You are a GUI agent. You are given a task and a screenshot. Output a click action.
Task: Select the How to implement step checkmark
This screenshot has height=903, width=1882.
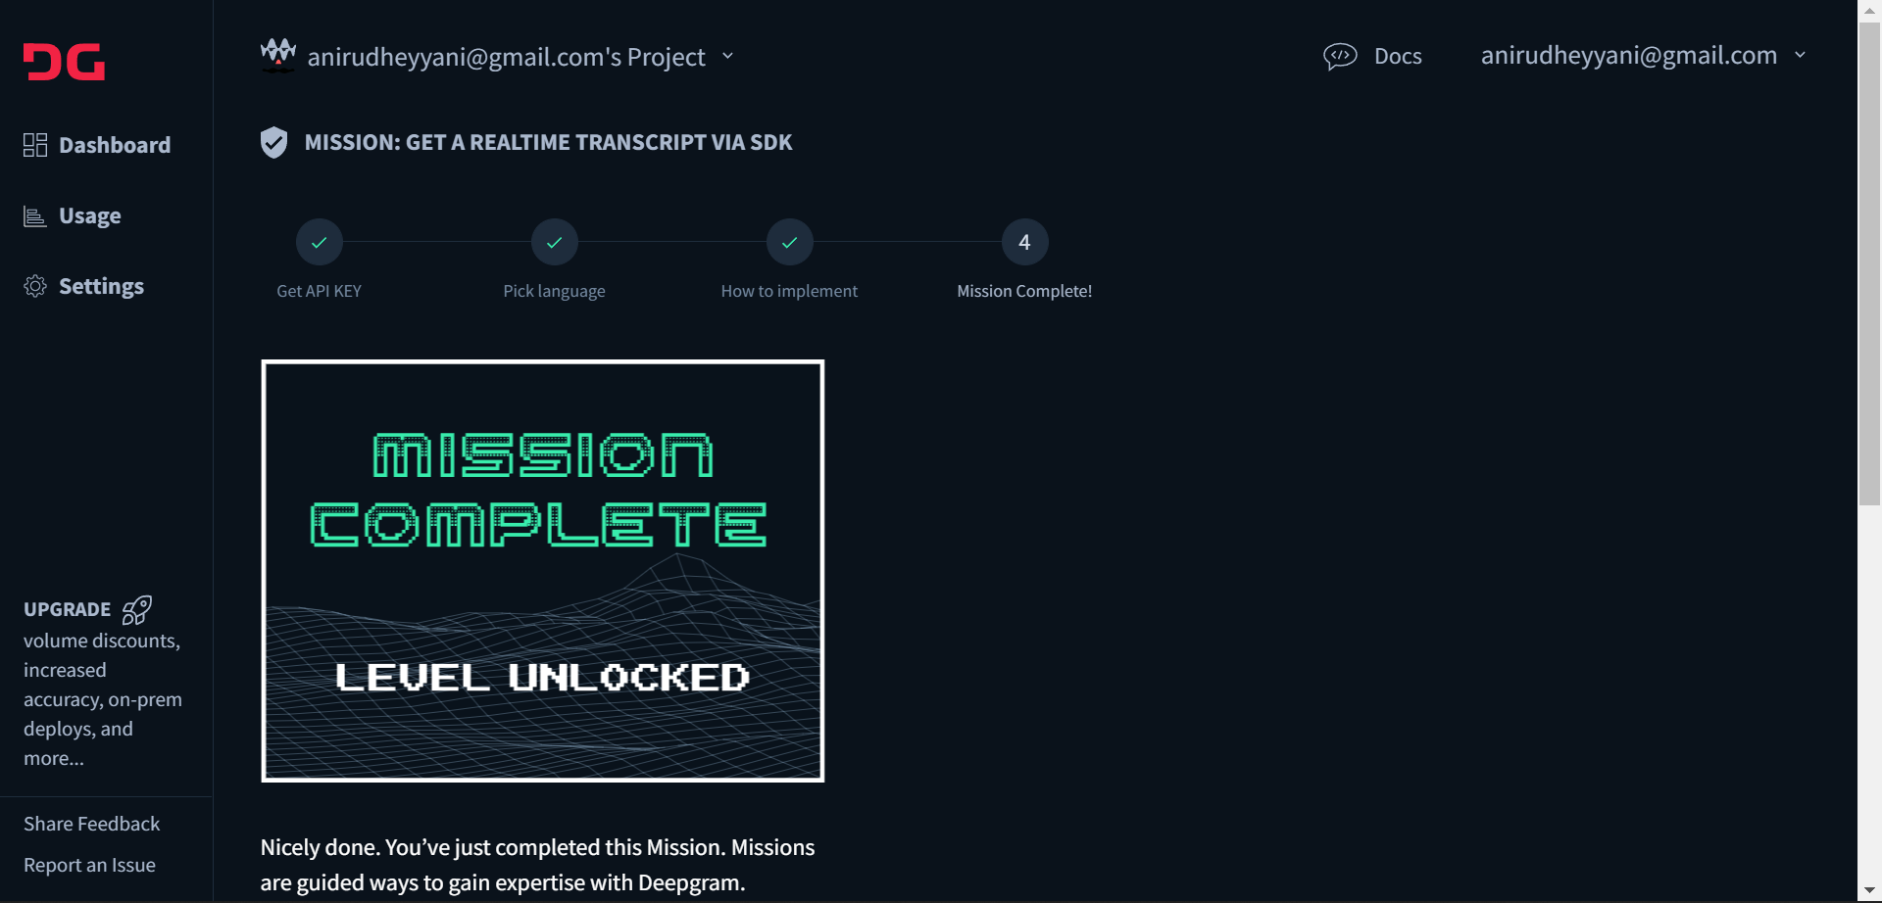[790, 242]
